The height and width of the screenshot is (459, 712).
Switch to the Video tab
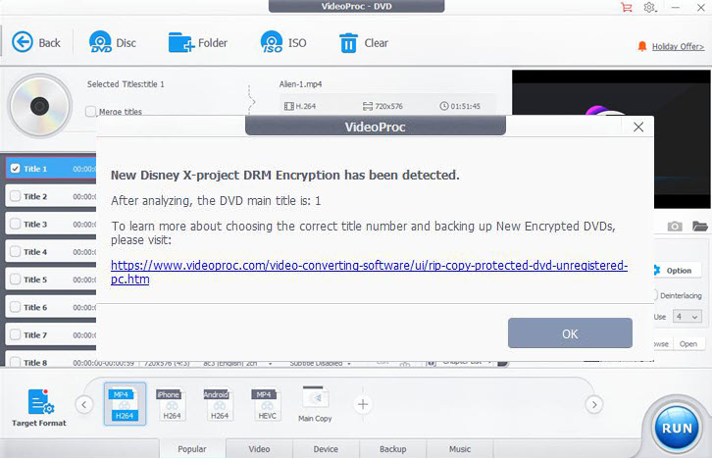click(259, 448)
